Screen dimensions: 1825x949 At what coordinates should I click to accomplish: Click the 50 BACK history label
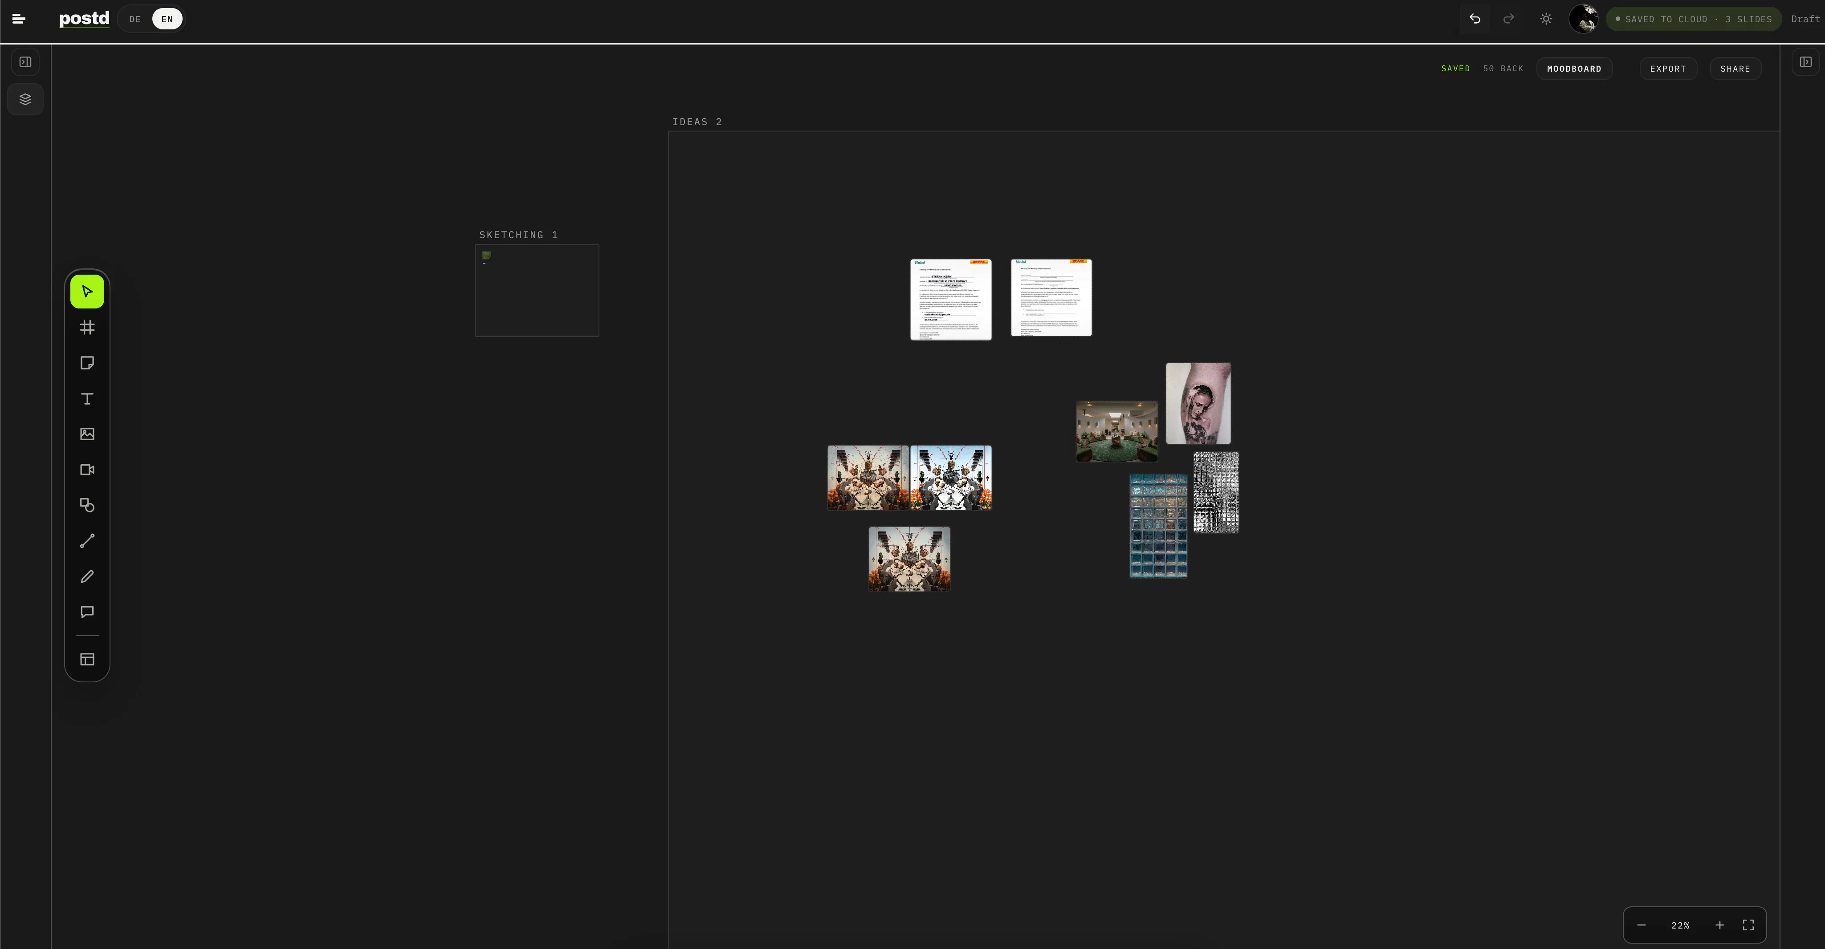1503,69
